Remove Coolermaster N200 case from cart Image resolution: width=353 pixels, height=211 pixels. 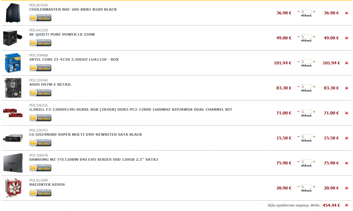pyautogui.click(x=347, y=13)
